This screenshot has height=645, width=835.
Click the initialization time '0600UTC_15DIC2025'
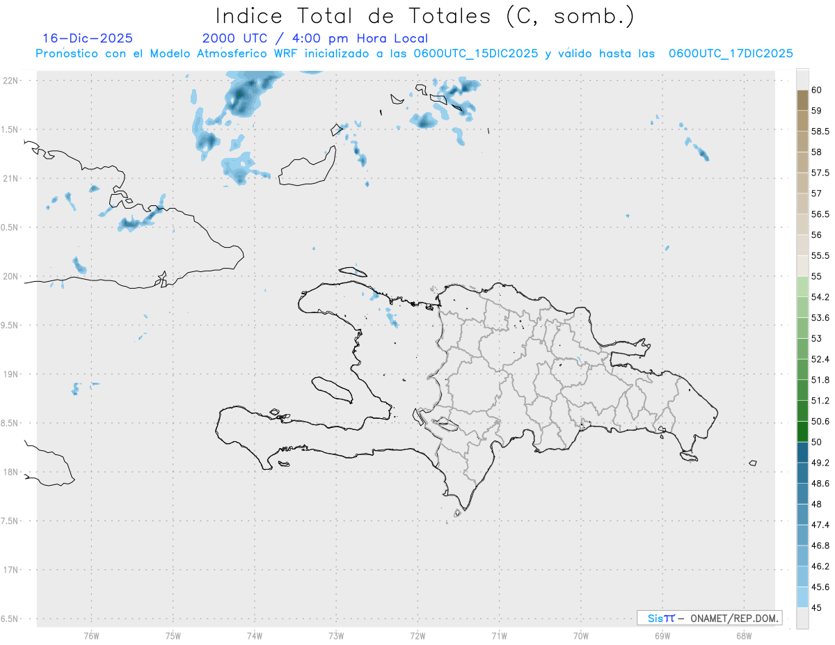click(x=475, y=54)
